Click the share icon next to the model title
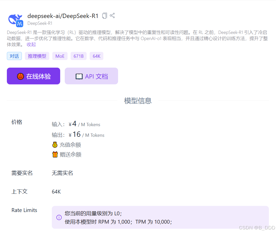The height and width of the screenshot is (232, 276). (x=112, y=15)
